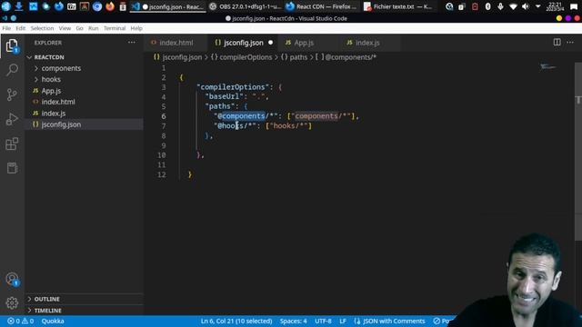Open the Terminal menu

coord(115,28)
